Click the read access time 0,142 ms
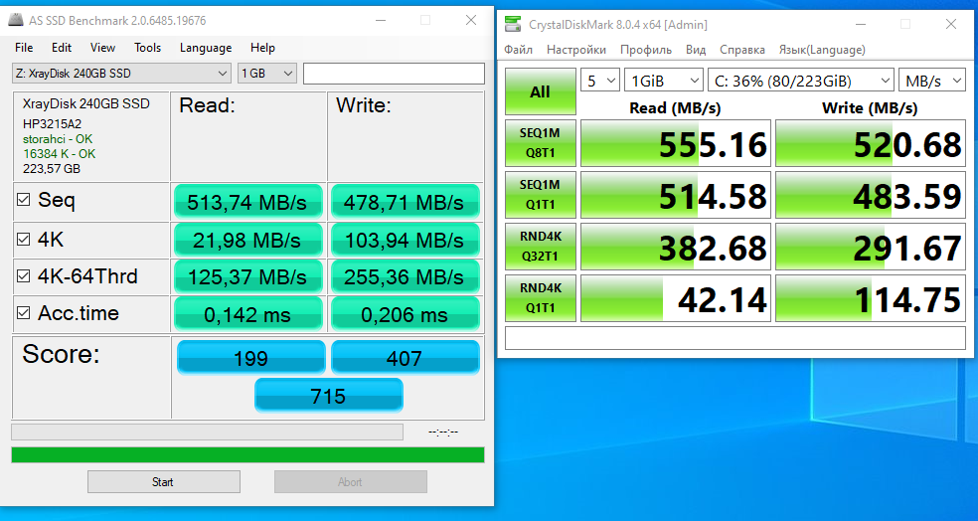This screenshot has height=521, width=978. (x=247, y=314)
